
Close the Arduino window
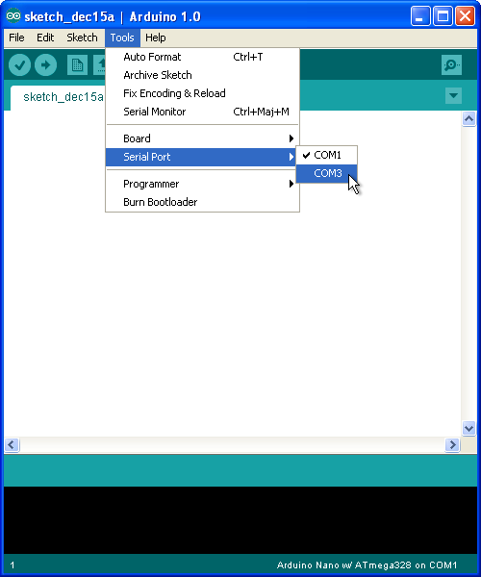[x=466, y=16]
